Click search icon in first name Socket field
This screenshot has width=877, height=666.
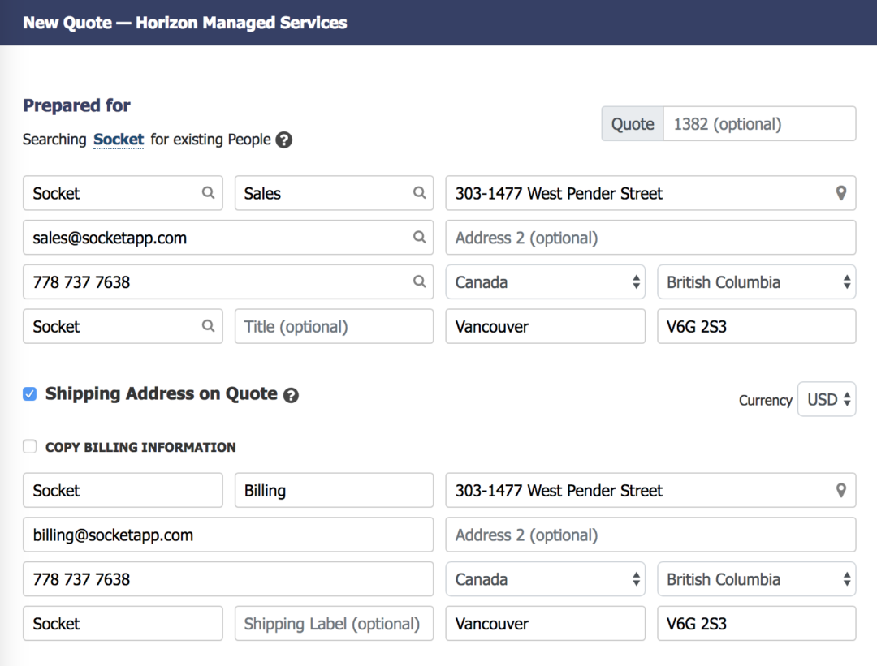pyautogui.click(x=208, y=193)
